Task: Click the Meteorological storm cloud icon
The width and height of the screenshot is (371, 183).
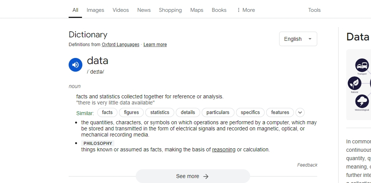Action: click(x=362, y=101)
